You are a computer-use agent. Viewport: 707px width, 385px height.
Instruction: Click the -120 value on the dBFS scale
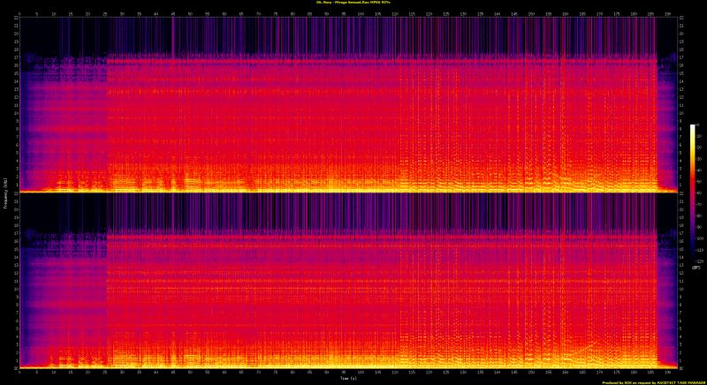tap(699, 260)
